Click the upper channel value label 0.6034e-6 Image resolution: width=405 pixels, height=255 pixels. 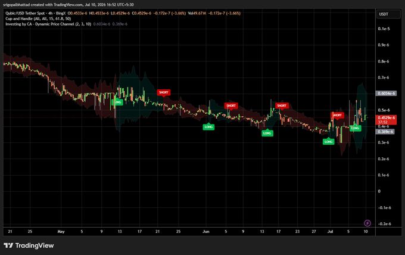(386, 94)
